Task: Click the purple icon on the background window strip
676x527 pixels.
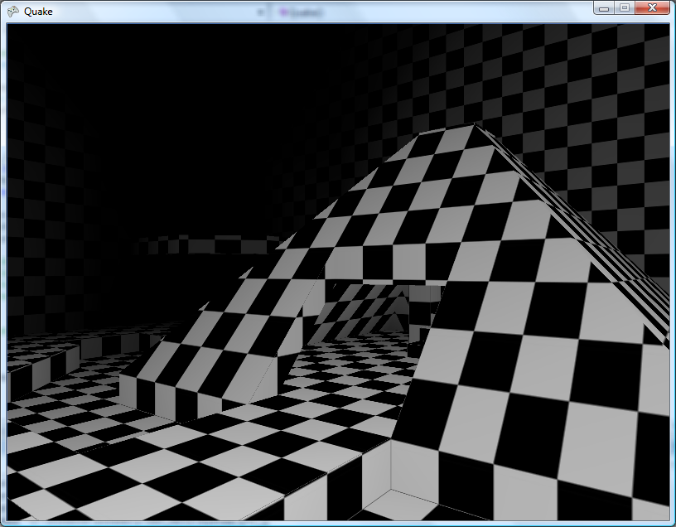Action: 282,11
